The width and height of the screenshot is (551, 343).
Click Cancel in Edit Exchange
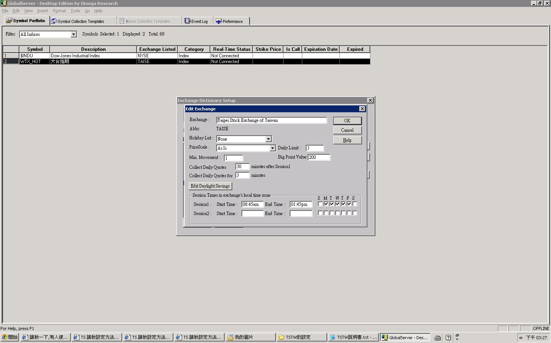347,130
